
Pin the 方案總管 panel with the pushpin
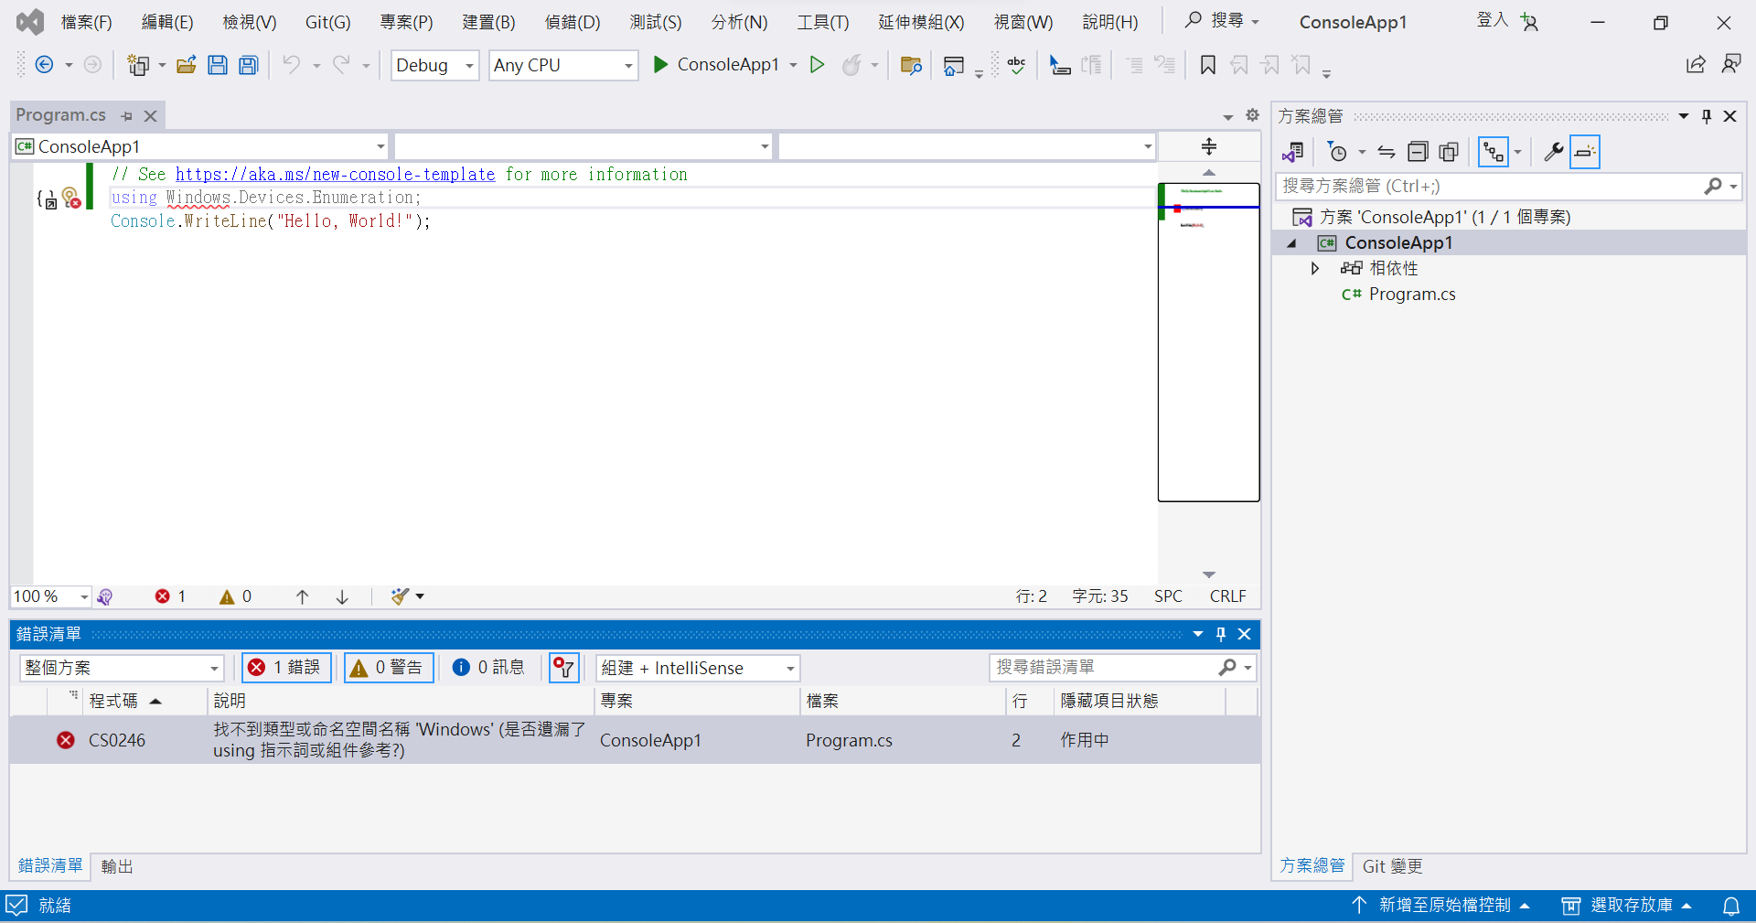click(1707, 116)
